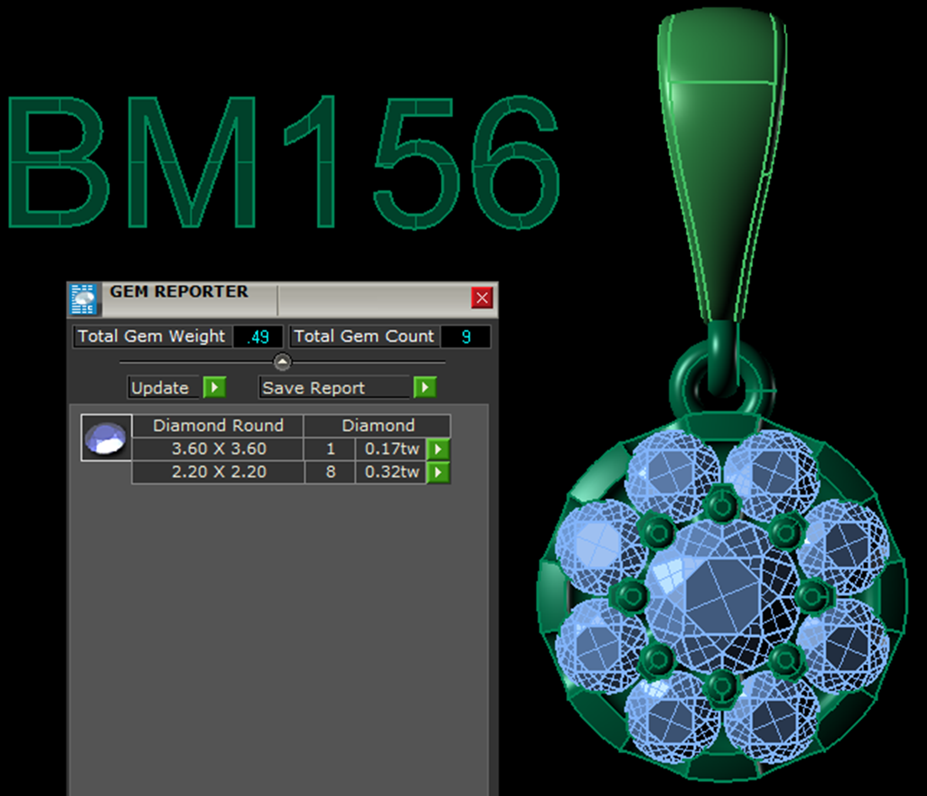Select the 0.32tw weight cell
Screen dimensions: 927x796
pyautogui.click(x=391, y=472)
